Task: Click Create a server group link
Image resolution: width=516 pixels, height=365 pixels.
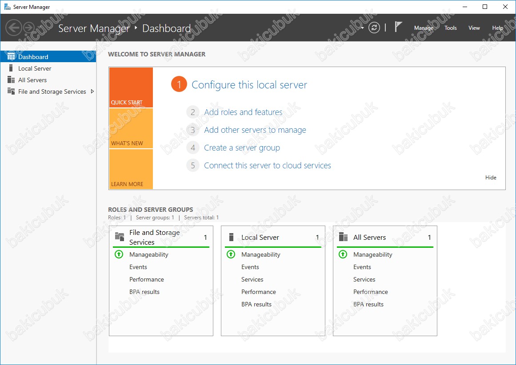Action: pos(242,148)
